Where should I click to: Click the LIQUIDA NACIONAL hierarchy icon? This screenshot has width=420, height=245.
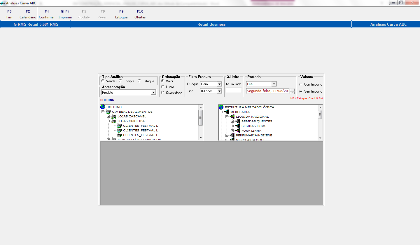232,117
